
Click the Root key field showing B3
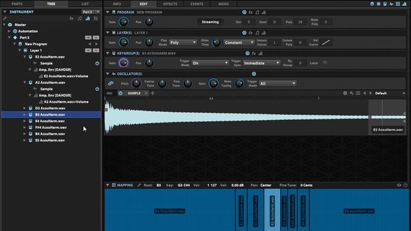coord(159,185)
